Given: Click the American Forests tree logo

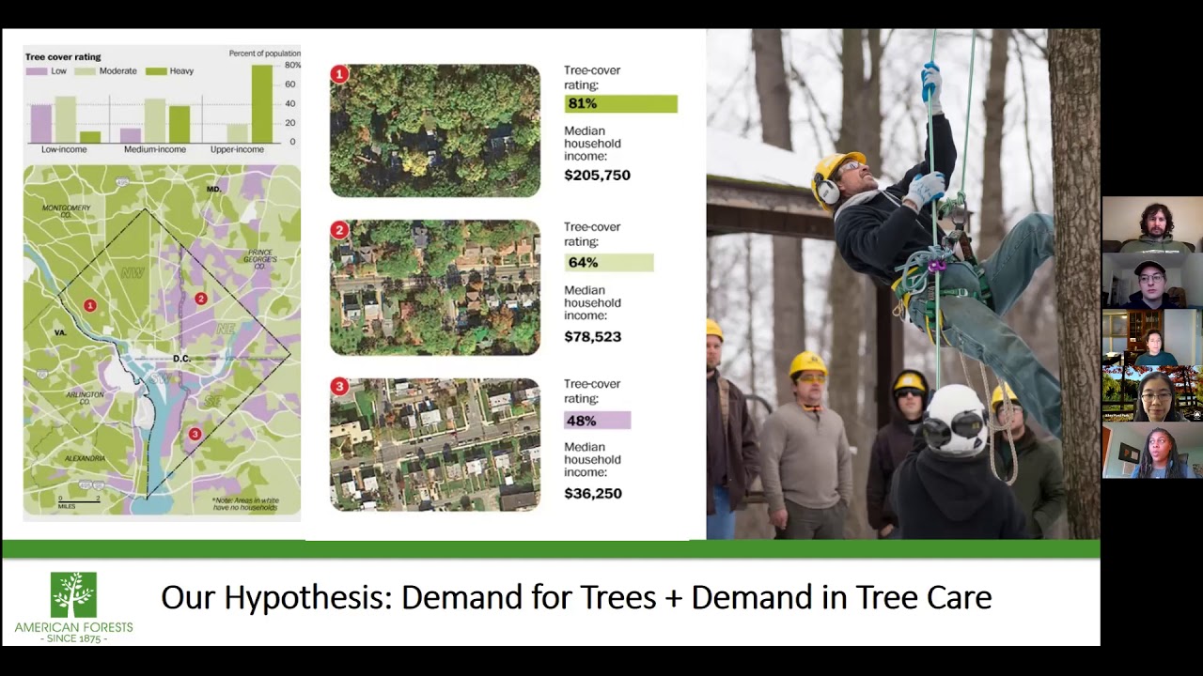Looking at the screenshot, I should (73, 595).
